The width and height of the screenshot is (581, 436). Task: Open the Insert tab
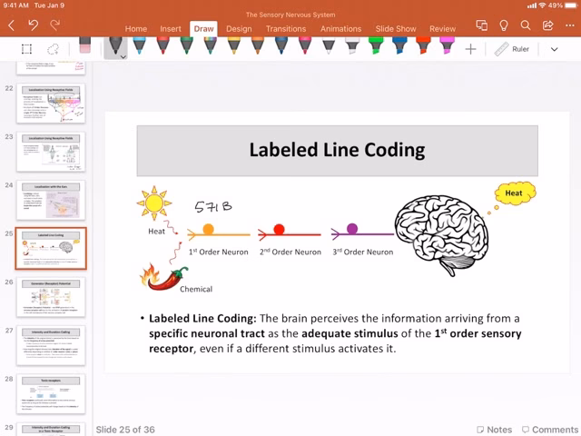171,28
